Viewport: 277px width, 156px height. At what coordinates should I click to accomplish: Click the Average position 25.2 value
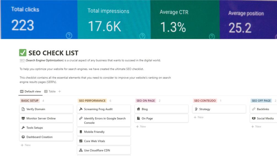click(x=240, y=28)
